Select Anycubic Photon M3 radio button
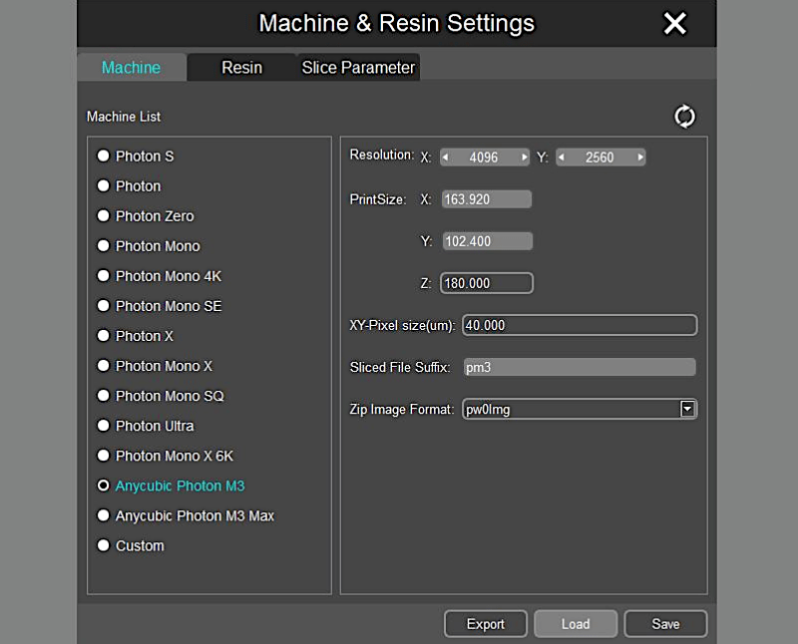This screenshot has height=644, width=798. (104, 485)
